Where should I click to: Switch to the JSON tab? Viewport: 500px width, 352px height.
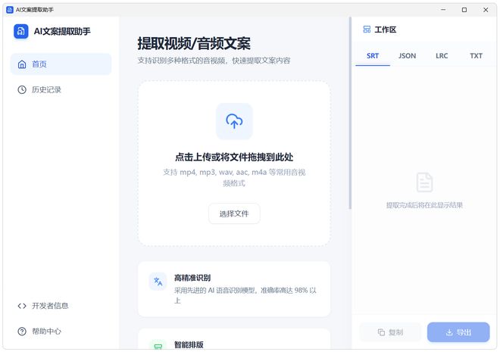click(x=408, y=56)
